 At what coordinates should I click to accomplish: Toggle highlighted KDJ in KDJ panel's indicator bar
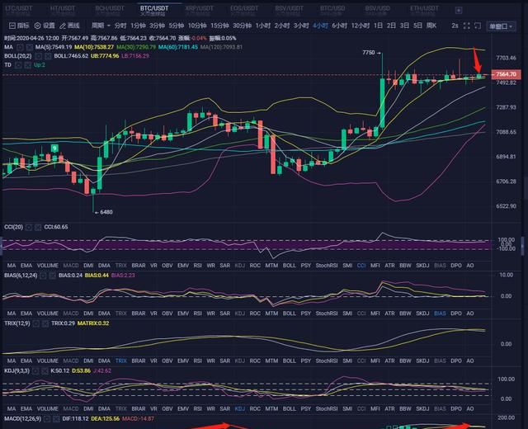tap(240, 409)
